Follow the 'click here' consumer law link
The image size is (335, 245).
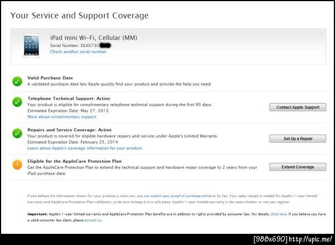279,214
